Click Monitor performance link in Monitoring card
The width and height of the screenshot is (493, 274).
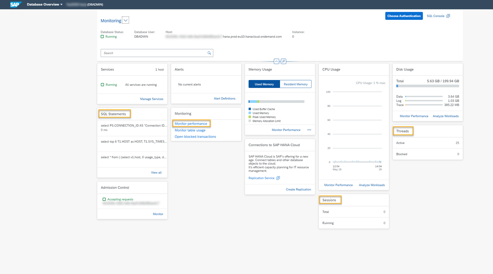(191, 123)
